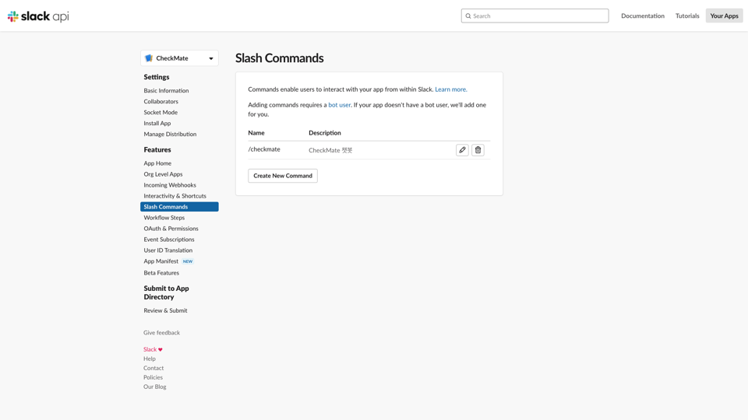
Task: Open the CheckMate app dropdown arrow
Action: [211, 58]
